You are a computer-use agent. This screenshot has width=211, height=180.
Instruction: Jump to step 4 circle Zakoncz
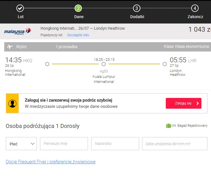(x=195, y=8)
